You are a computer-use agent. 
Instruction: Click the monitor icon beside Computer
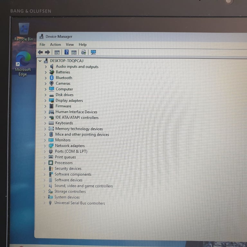point(51,89)
